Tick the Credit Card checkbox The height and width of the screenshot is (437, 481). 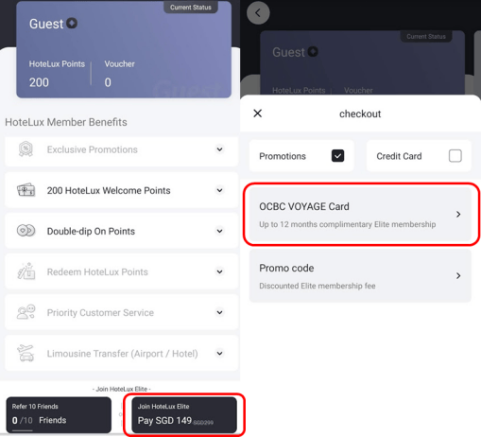pos(455,156)
